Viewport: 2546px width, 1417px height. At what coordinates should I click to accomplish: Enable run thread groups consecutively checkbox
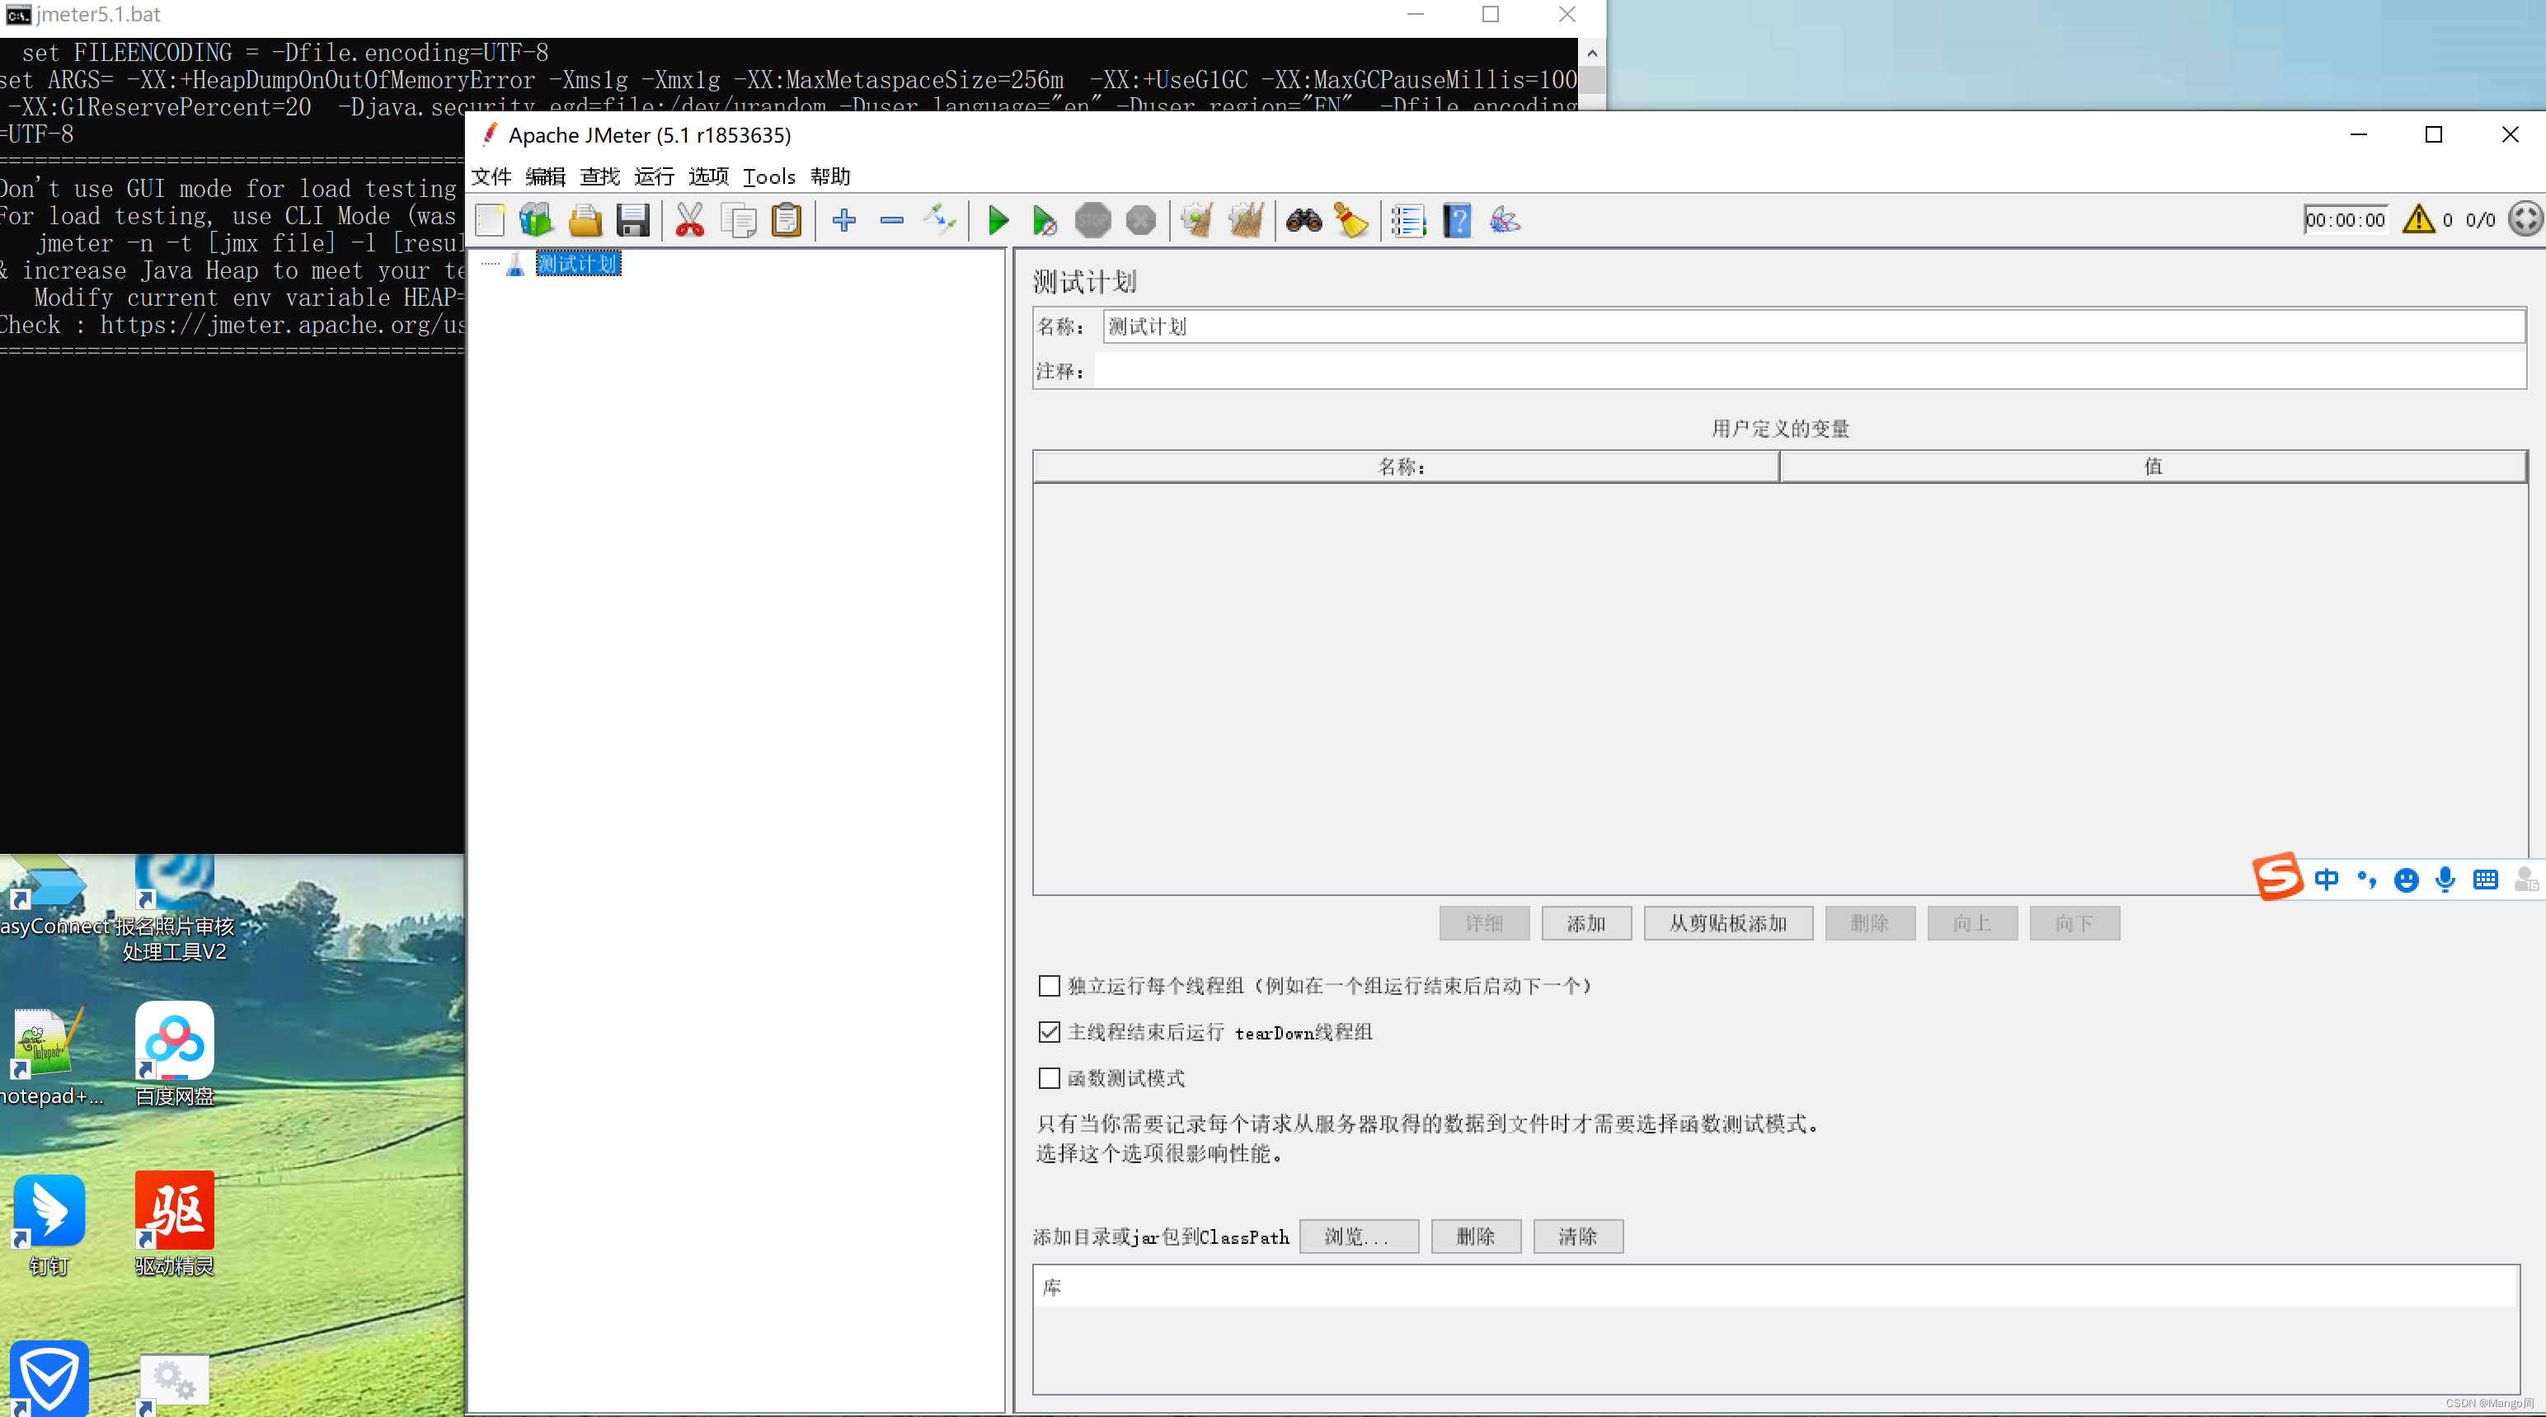pos(1049,986)
